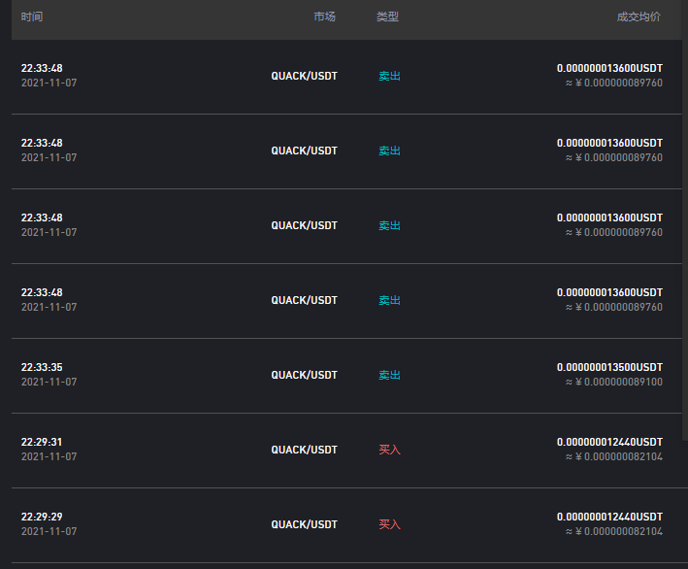This screenshot has height=569, width=688.
Task: Click the 22:29:29 timestamp
Action: [42, 517]
